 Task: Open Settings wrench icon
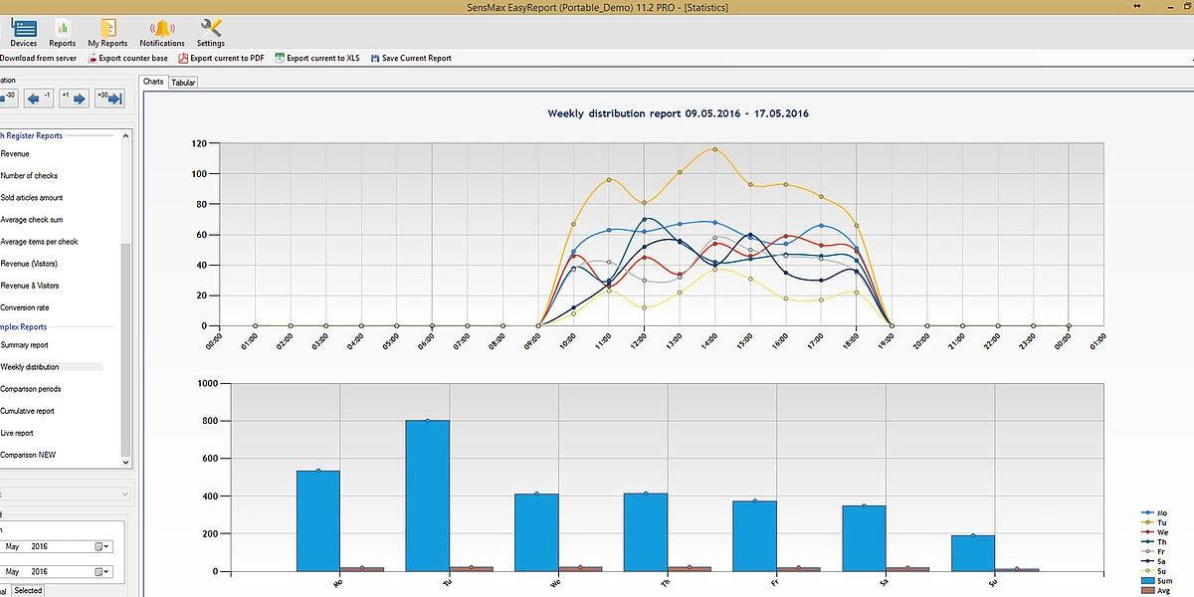pyautogui.click(x=211, y=32)
